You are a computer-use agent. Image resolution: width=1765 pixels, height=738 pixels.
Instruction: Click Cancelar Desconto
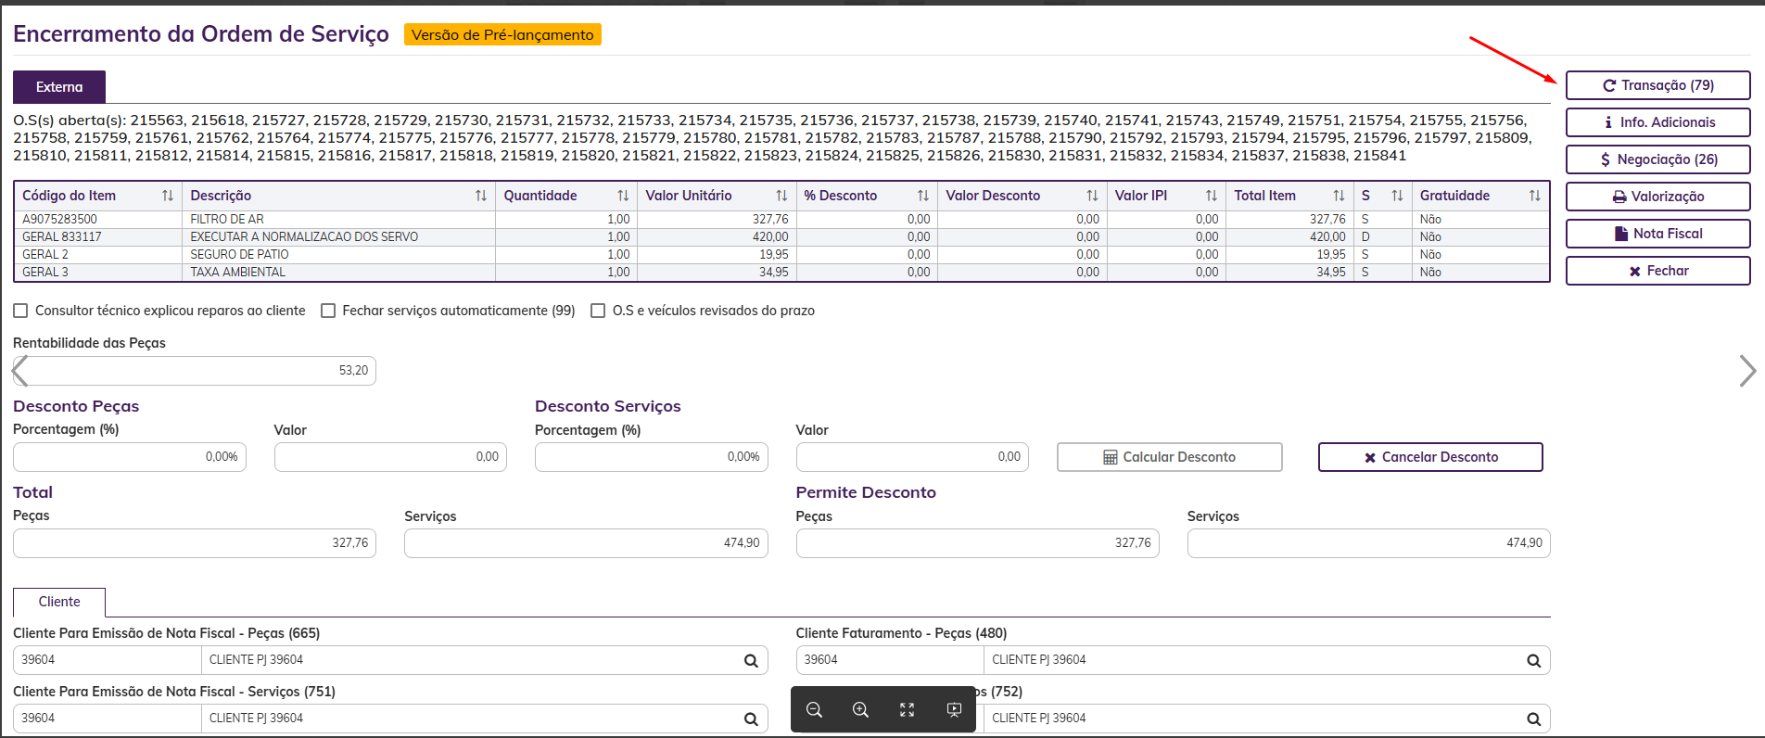click(x=1430, y=457)
